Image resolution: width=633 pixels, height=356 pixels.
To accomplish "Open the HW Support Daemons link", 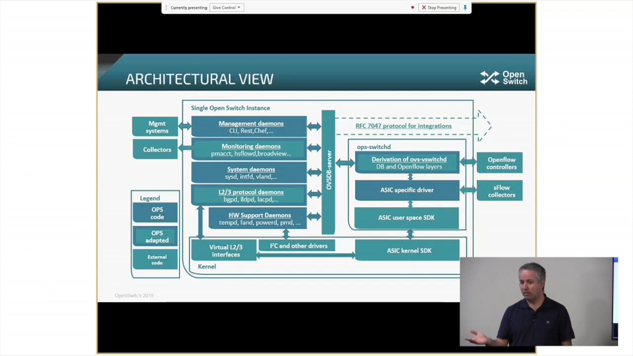I will pos(260,215).
